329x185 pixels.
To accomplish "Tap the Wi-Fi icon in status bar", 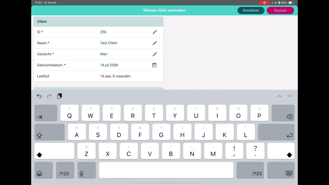I will point(276,3).
